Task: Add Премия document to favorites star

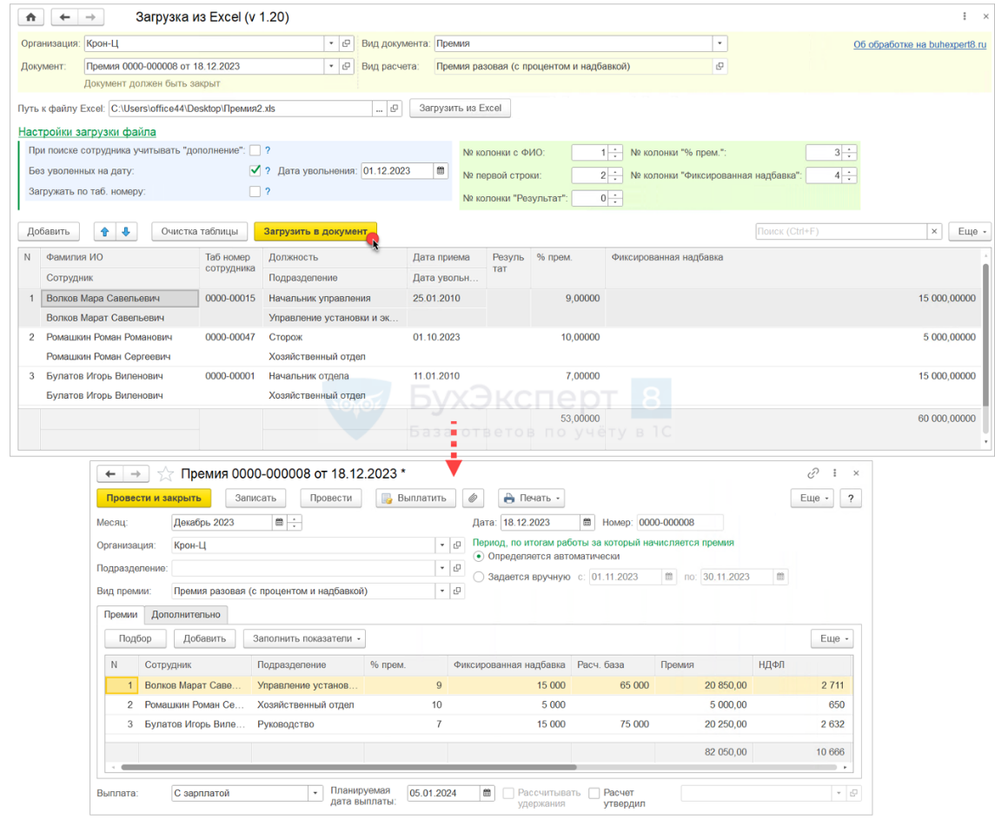Action: pos(165,473)
